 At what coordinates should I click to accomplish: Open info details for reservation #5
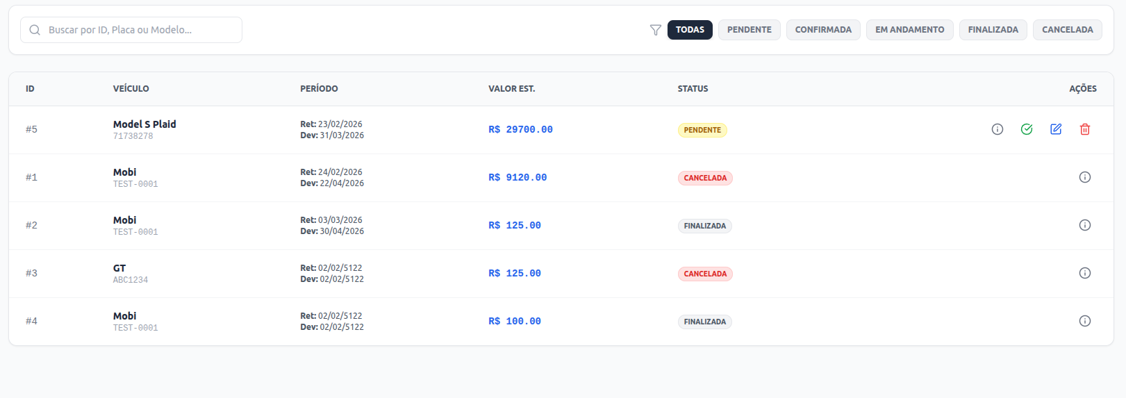click(997, 129)
